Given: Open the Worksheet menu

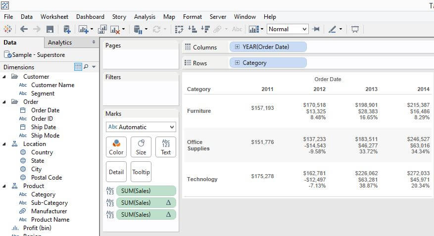Looking at the screenshot, I should 54,17.
